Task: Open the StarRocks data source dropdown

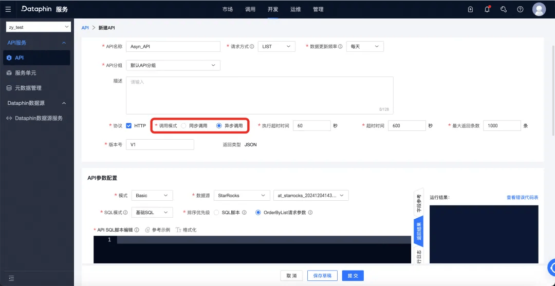Action: tap(239, 195)
